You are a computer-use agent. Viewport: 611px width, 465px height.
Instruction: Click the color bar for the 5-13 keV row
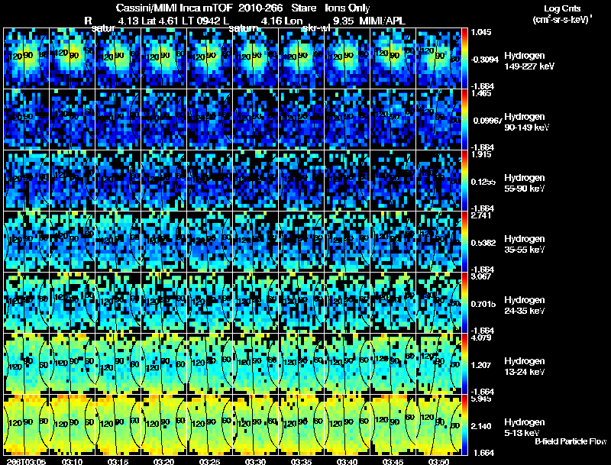pyautogui.click(x=464, y=425)
